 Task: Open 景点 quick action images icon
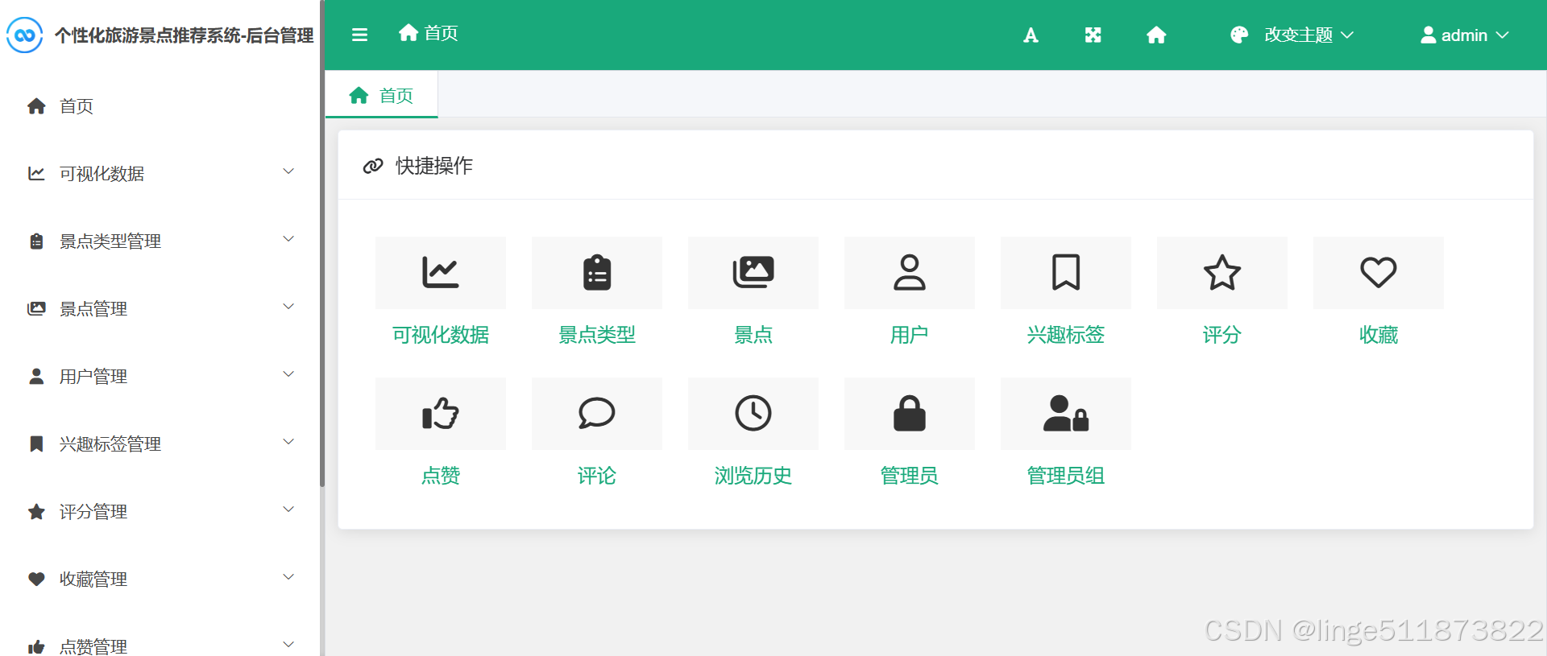753,272
